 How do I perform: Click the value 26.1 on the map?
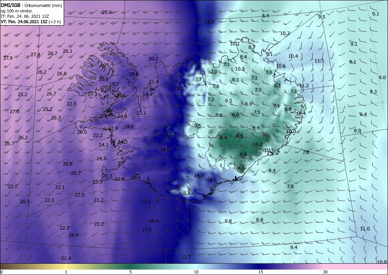(x=68, y=51)
